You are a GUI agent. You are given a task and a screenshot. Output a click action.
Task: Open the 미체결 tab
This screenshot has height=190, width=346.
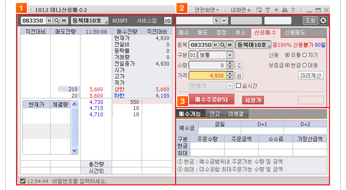236,114
